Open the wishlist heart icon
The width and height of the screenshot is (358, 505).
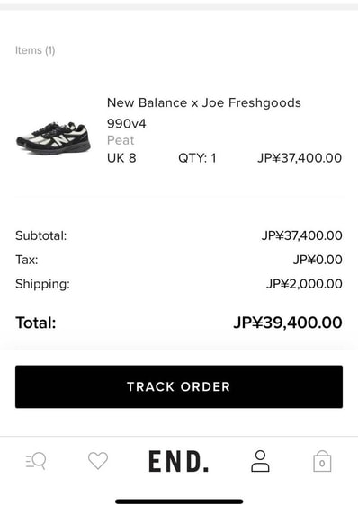point(98,461)
